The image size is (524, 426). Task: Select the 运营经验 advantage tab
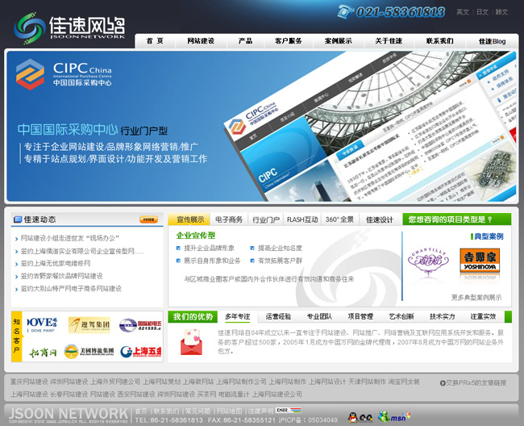point(278,316)
